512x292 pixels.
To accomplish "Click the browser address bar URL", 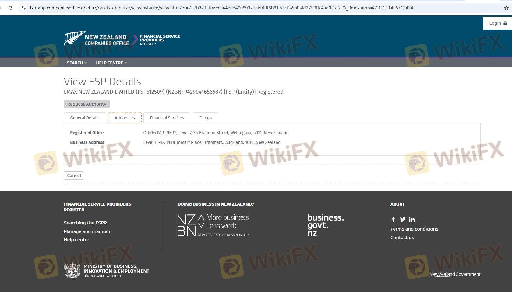I will point(221,8).
